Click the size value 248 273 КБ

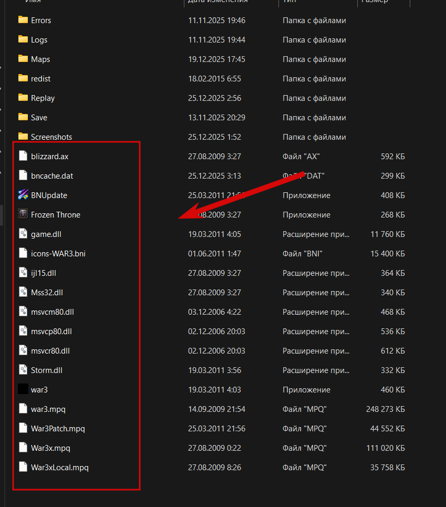click(x=386, y=409)
